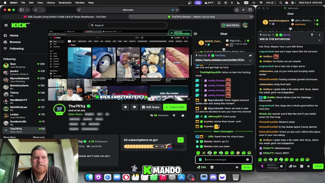
Task: Click the Home sidebar icon
Action: click(5, 35)
